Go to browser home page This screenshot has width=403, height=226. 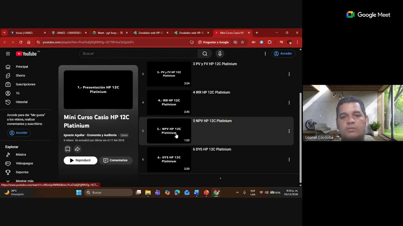[29, 42]
